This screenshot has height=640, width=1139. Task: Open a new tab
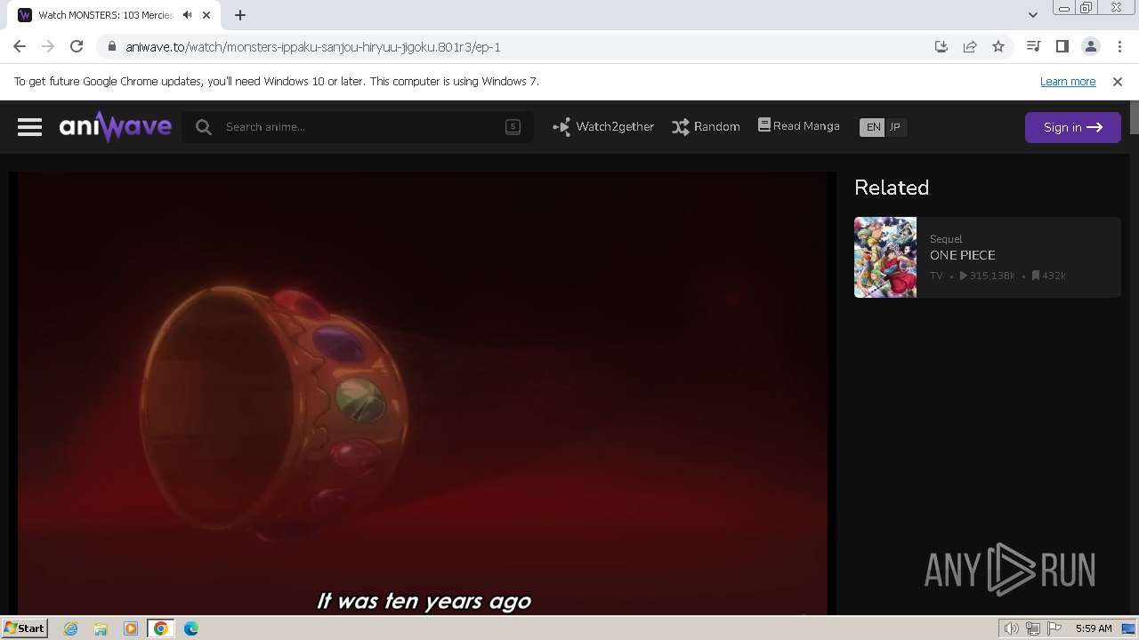tap(240, 15)
